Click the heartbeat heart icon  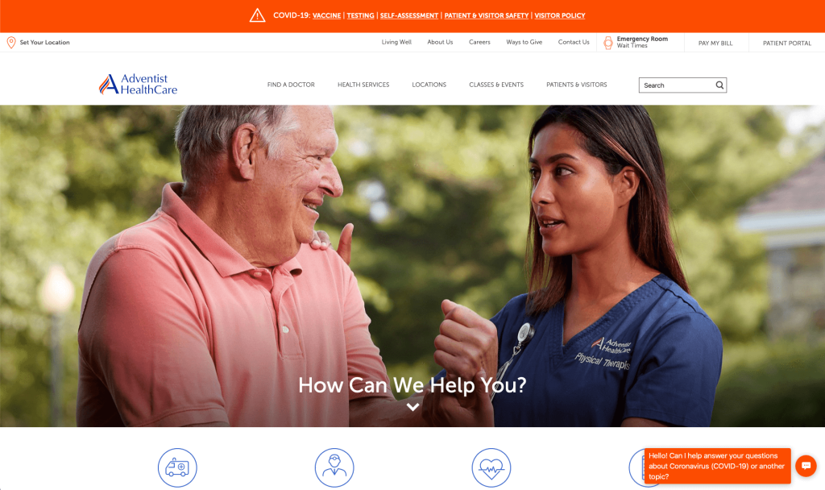[491, 467]
